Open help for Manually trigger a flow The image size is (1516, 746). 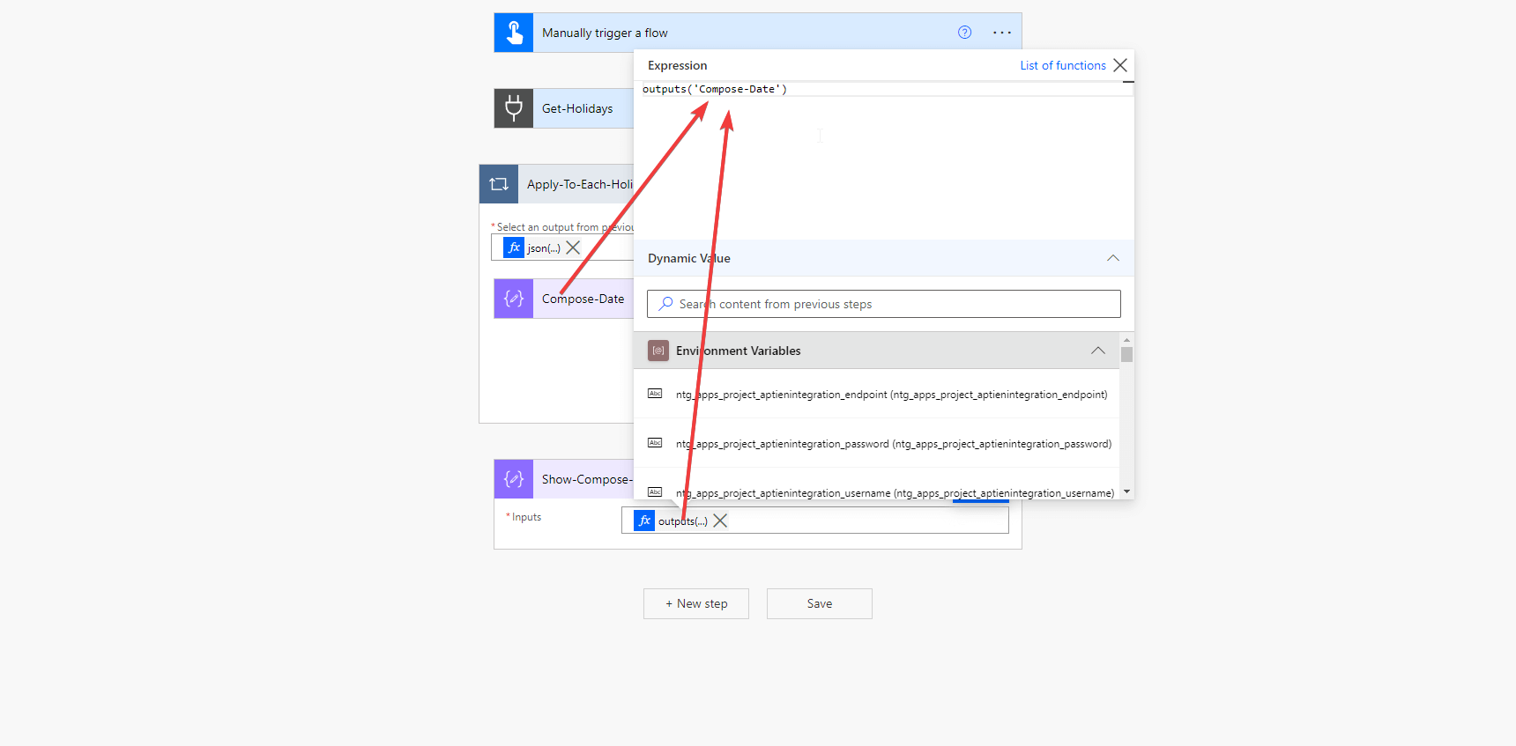[964, 33]
